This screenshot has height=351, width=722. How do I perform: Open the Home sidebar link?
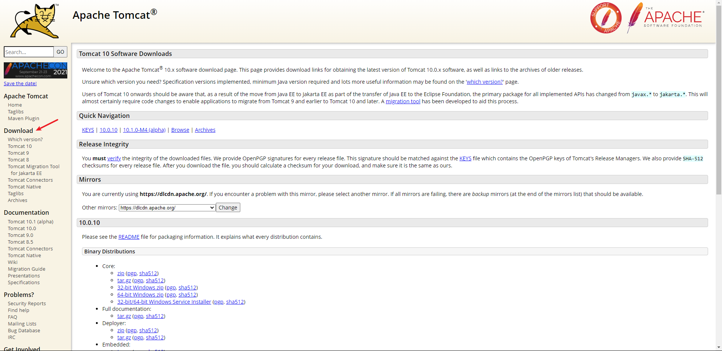click(x=15, y=105)
